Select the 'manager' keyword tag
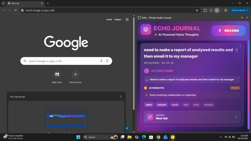 [x=208, y=105]
